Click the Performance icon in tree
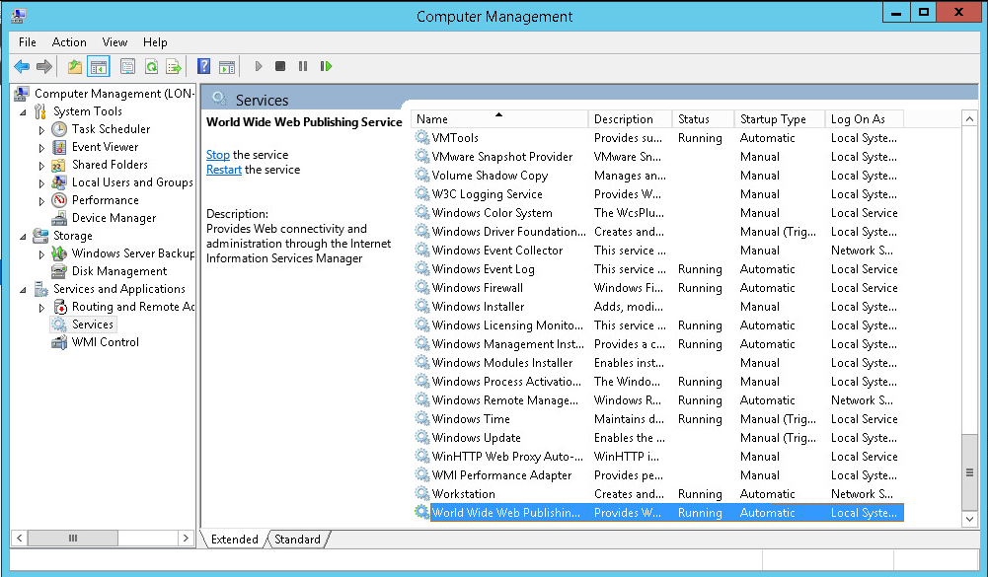 [59, 200]
